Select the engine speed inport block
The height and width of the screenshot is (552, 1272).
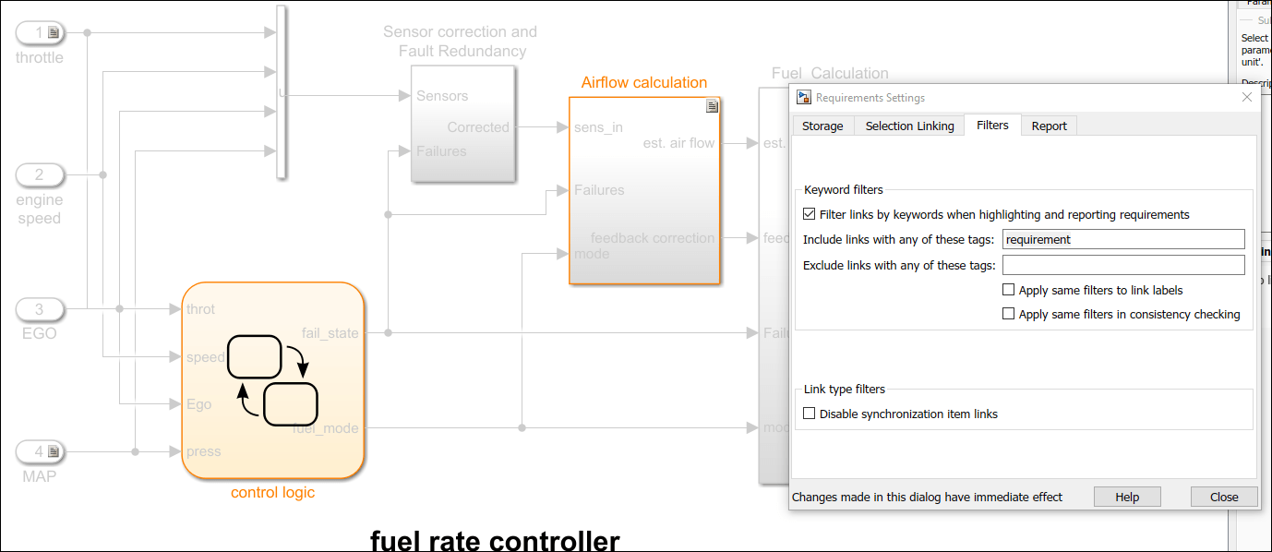point(40,174)
